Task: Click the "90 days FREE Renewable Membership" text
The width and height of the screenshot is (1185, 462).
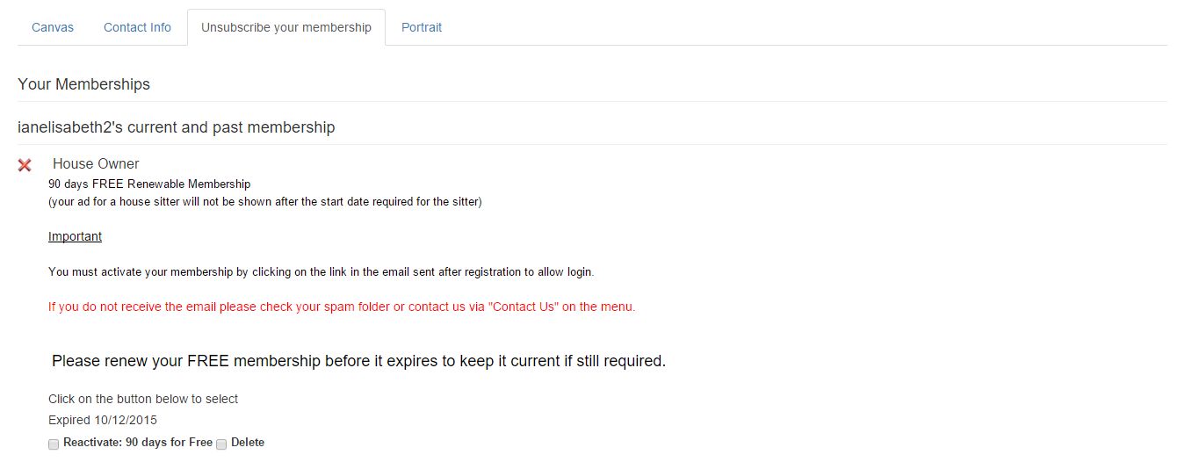Action: click(x=149, y=184)
